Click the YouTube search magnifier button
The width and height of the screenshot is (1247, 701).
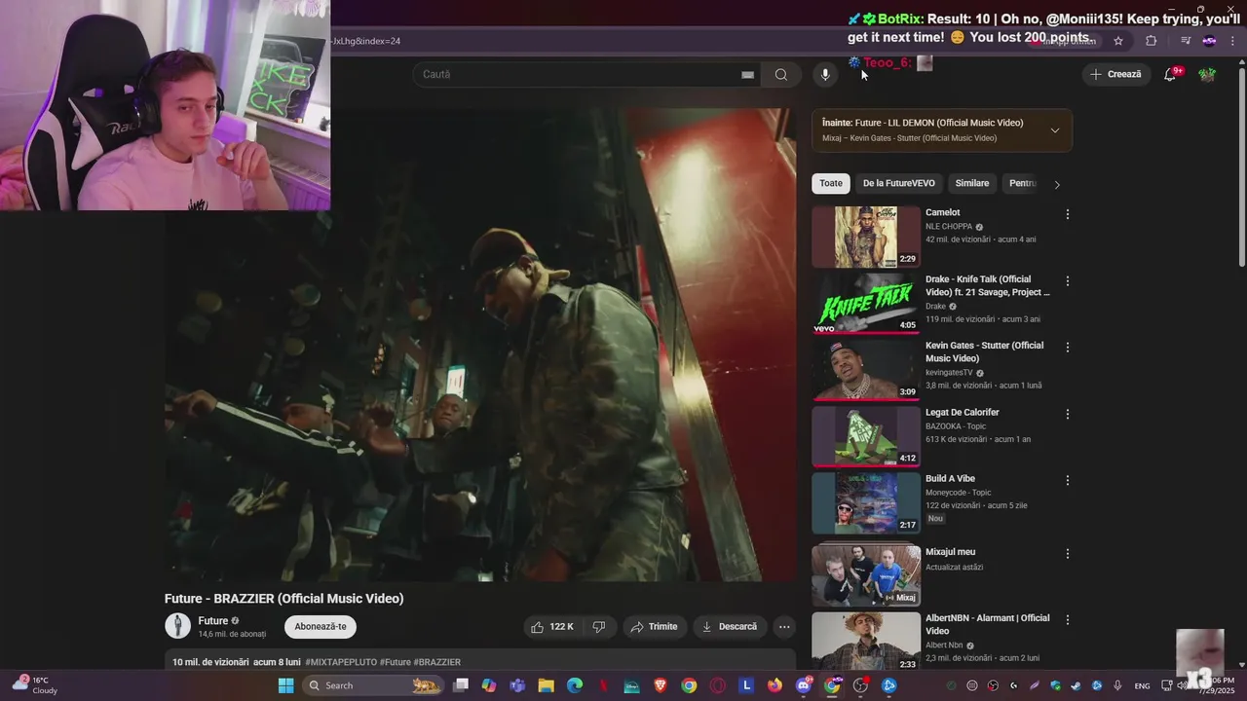pos(781,74)
